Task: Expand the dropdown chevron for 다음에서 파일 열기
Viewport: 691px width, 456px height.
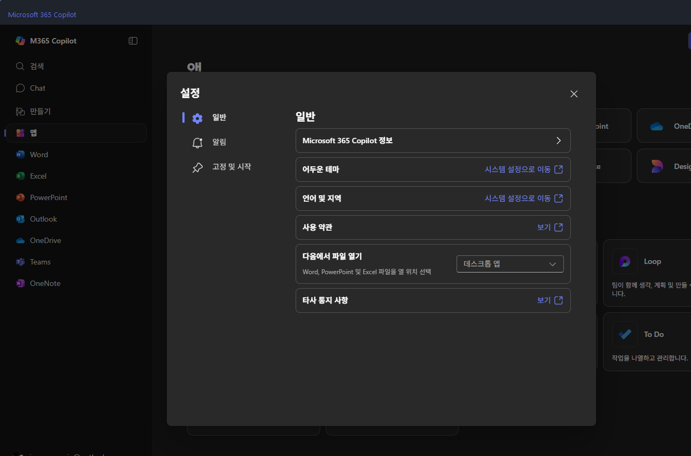Action: [x=553, y=264]
